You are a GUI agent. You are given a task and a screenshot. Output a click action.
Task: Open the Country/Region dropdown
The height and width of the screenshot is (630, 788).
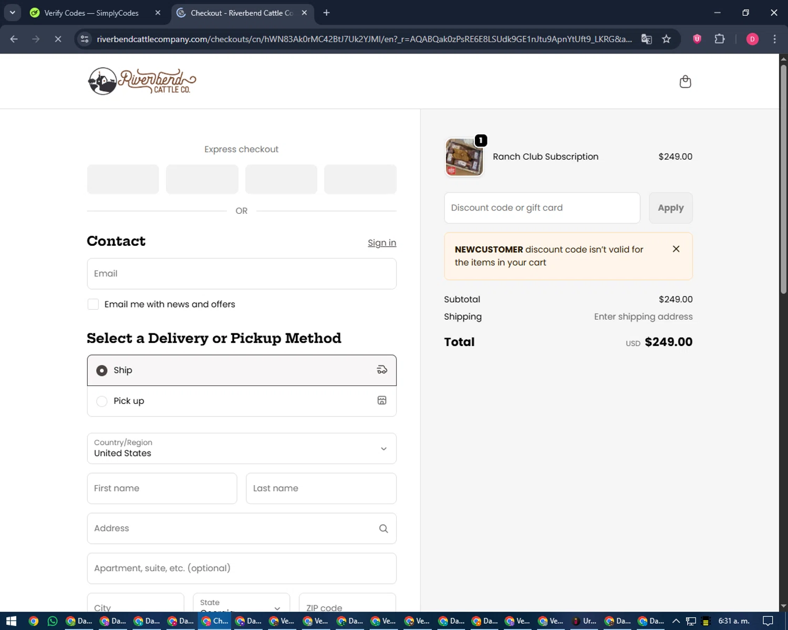[x=242, y=448]
